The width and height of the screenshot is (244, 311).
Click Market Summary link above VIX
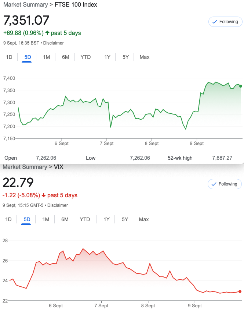click(x=25, y=167)
